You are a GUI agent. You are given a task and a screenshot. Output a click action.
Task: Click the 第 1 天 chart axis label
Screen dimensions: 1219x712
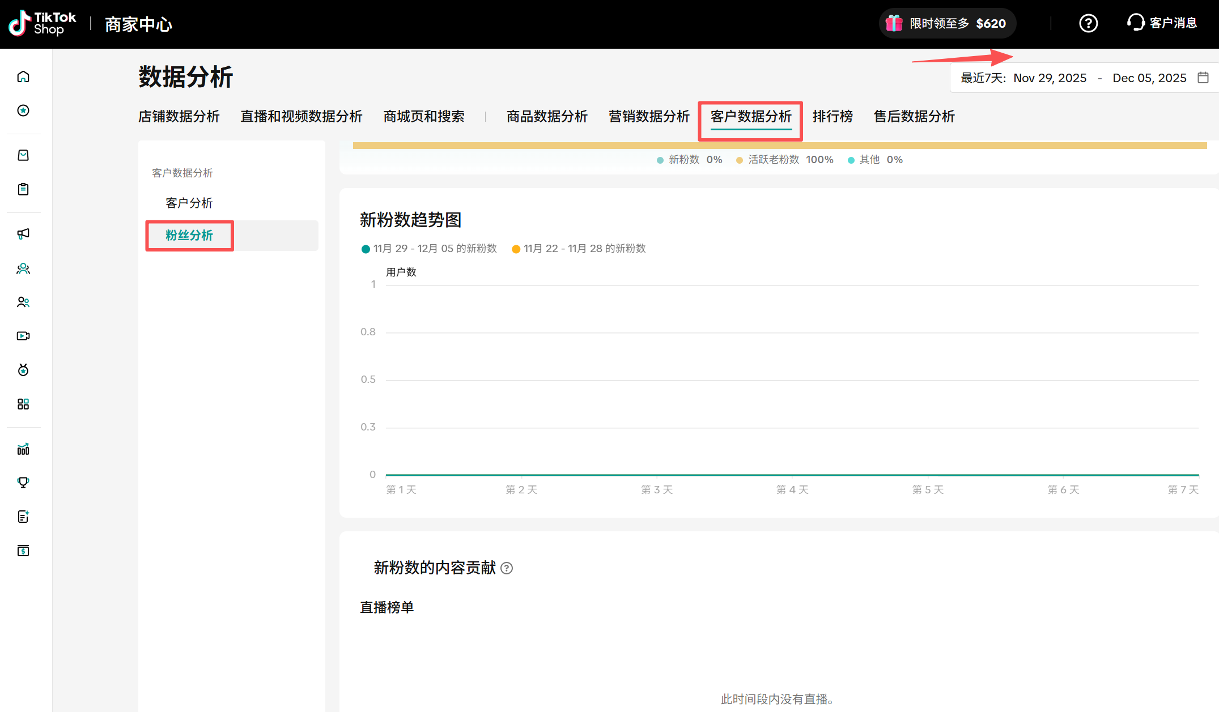click(401, 489)
